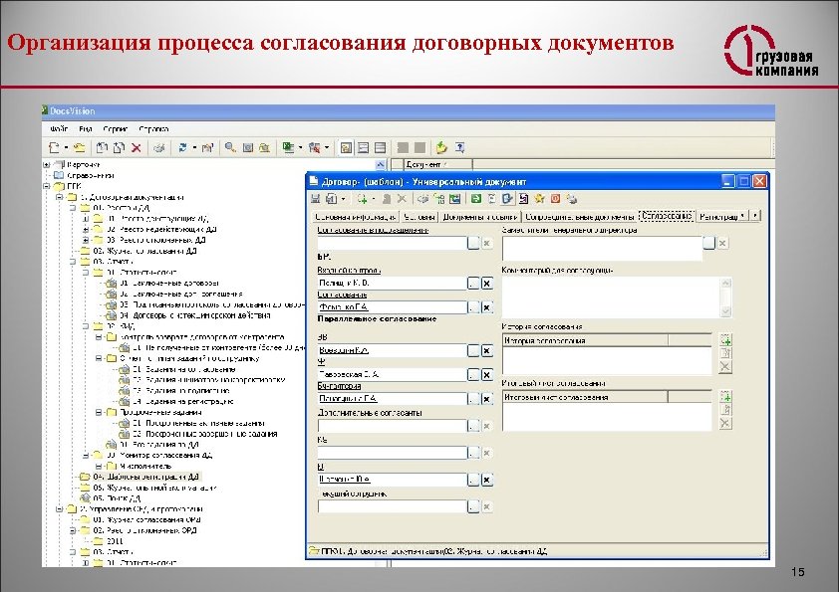Open the Справка menu
The image size is (839, 592).
(153, 128)
